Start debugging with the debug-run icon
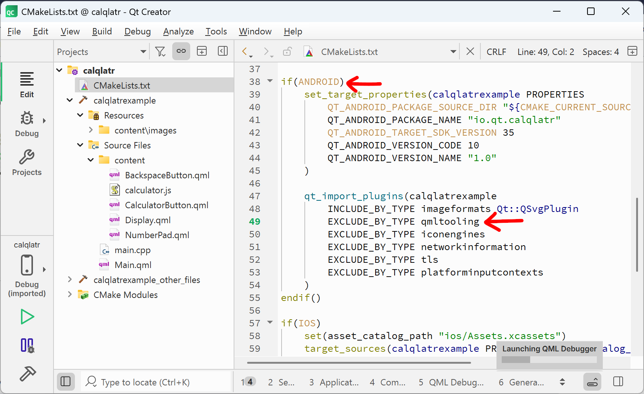 [27, 345]
